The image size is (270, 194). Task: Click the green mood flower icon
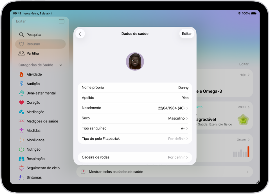(x=243, y=120)
